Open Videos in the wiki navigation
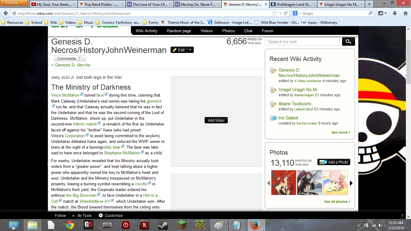 click(x=207, y=31)
